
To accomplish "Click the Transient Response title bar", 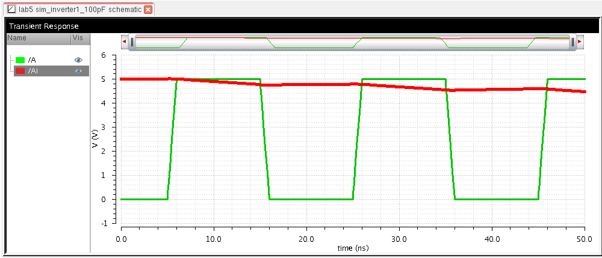I will tap(301, 26).
